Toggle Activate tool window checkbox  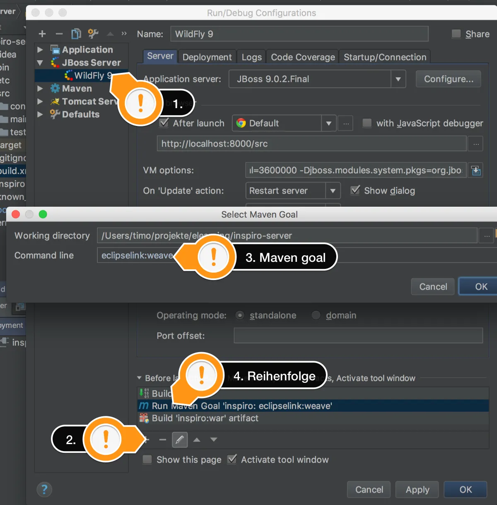232,459
